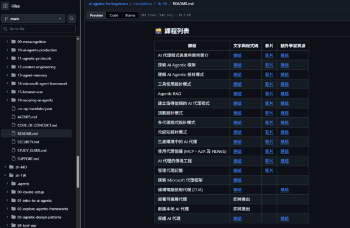Open text 連結 for 建構電腦使用代理 (CUA)

[237, 190]
